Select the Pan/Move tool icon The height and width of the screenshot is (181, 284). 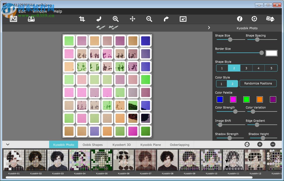pos(132,19)
